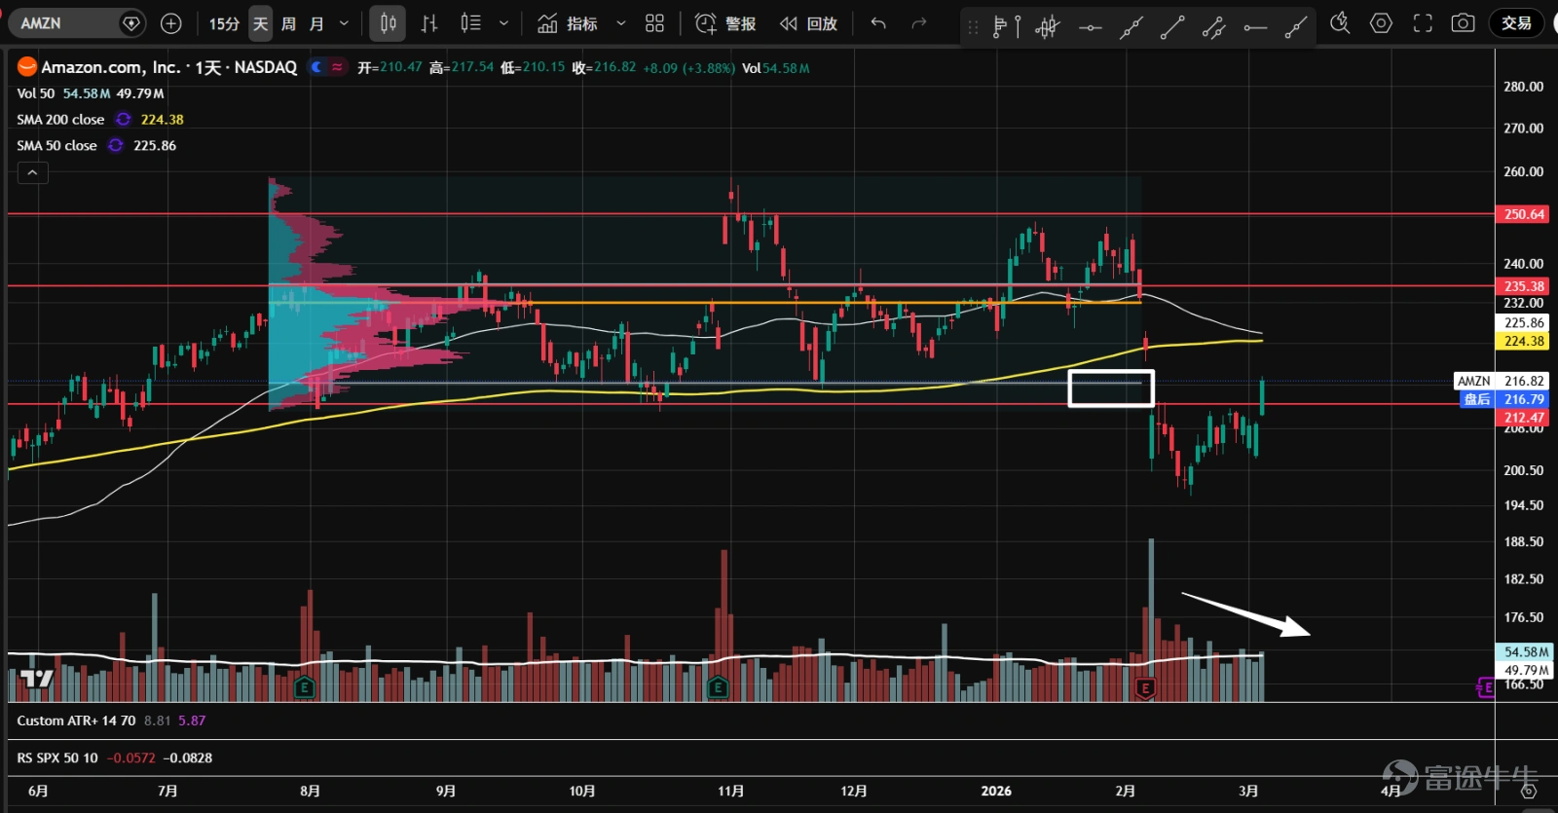This screenshot has height=813, width=1558.
Task: Select the 月 monthly timeframe
Action: (x=316, y=23)
